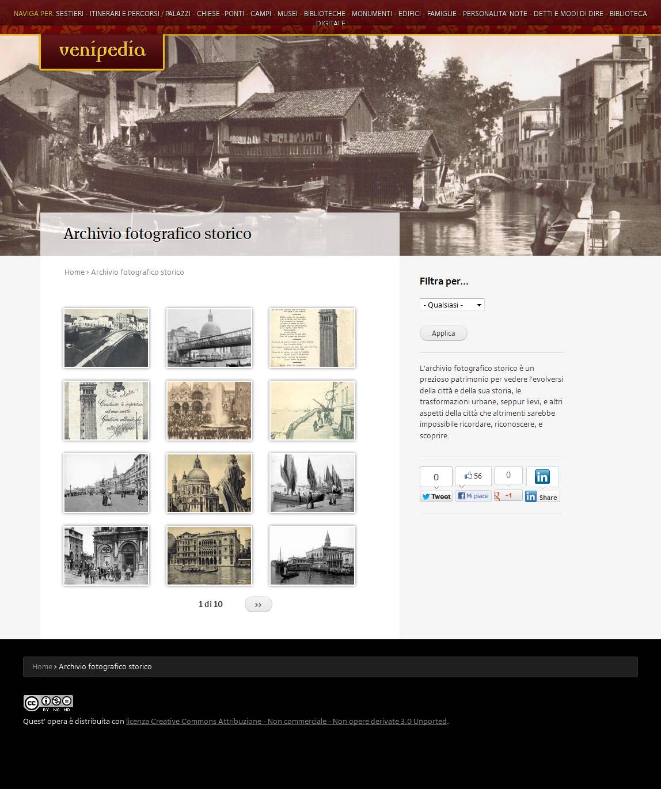Image resolution: width=661 pixels, height=789 pixels.
Task: Click the Tweet button
Action: pyautogui.click(x=436, y=496)
